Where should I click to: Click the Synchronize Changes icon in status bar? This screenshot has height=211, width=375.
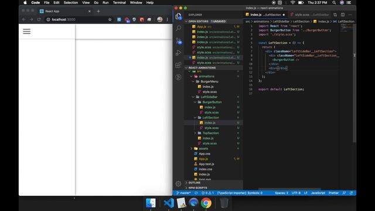[196, 193]
